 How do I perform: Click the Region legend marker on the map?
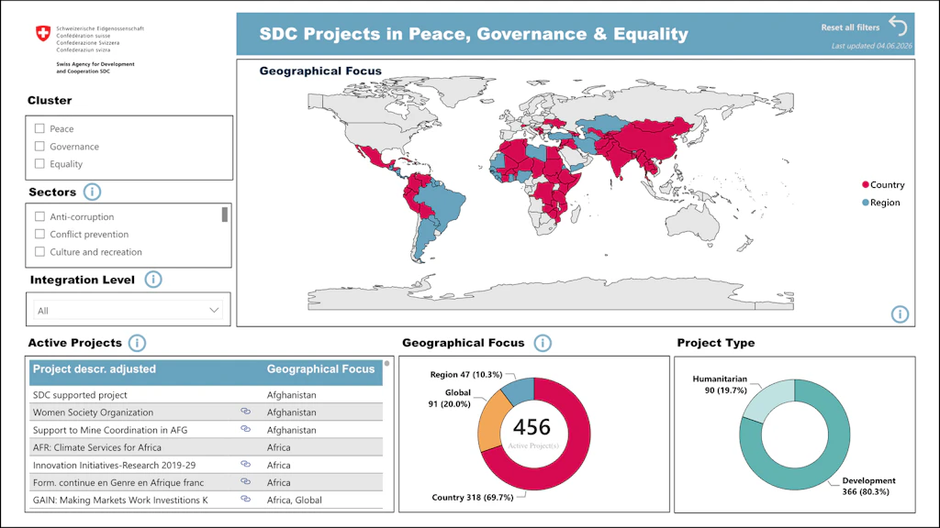click(865, 203)
